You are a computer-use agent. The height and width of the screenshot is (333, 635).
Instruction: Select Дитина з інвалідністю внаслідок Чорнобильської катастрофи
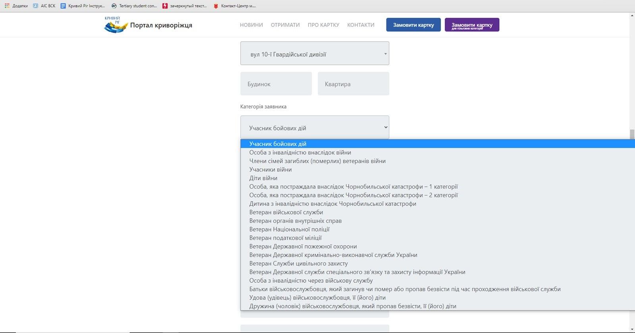tap(437, 204)
